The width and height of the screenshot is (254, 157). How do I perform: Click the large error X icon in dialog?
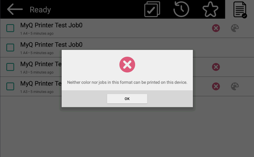[x=127, y=65]
